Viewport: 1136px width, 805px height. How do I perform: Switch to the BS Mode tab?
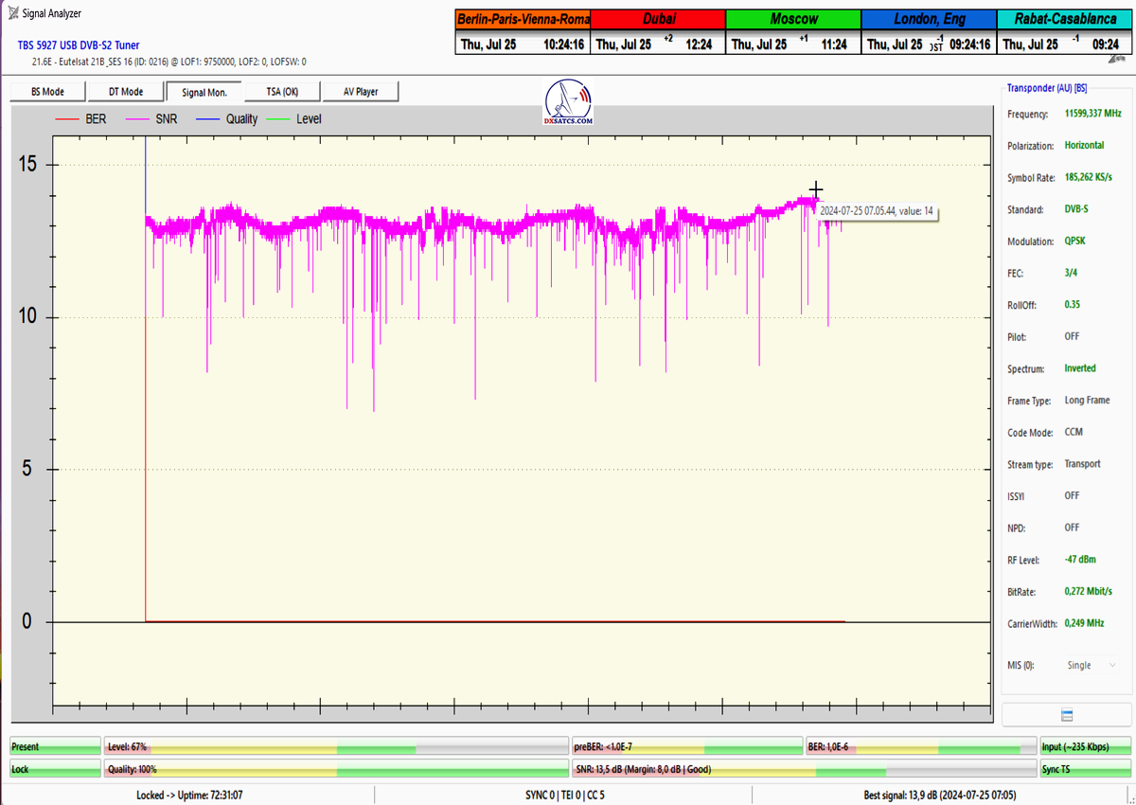tap(47, 92)
